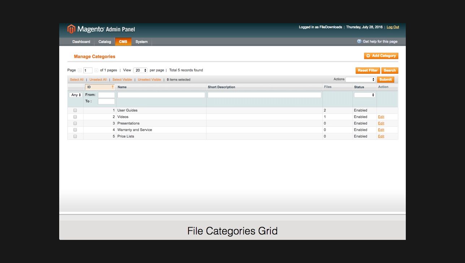Open the System menu

[142, 42]
